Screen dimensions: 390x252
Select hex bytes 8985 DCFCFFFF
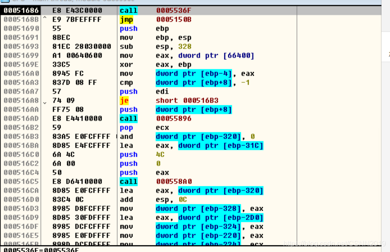click(81, 227)
